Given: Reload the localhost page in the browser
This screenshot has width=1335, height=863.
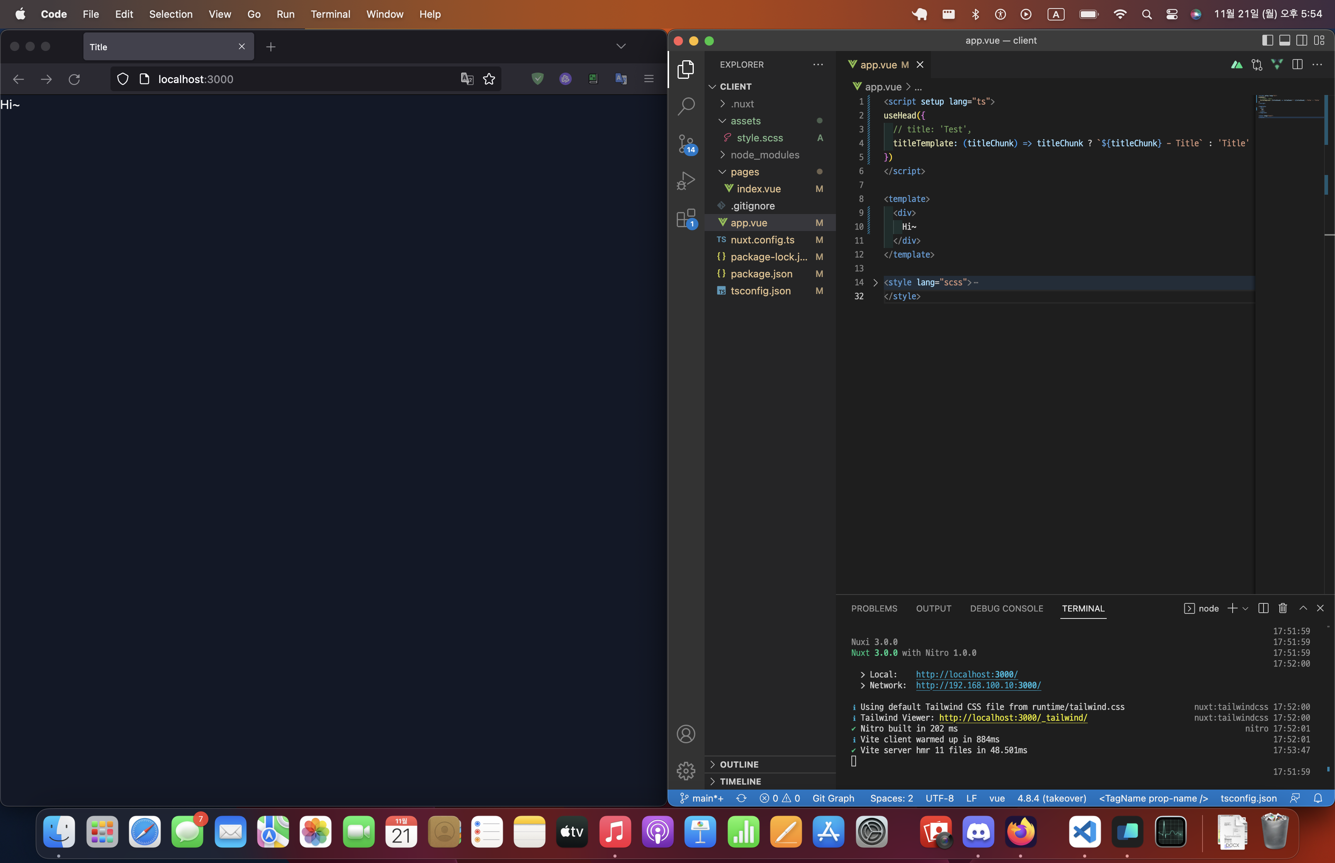Looking at the screenshot, I should [x=74, y=79].
